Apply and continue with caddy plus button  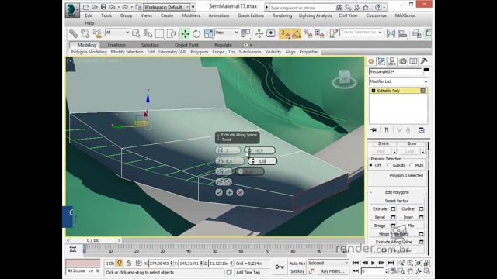[230, 192]
